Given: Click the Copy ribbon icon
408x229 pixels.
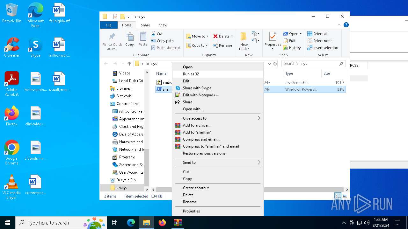Looking at the screenshot, I should click(129, 37).
